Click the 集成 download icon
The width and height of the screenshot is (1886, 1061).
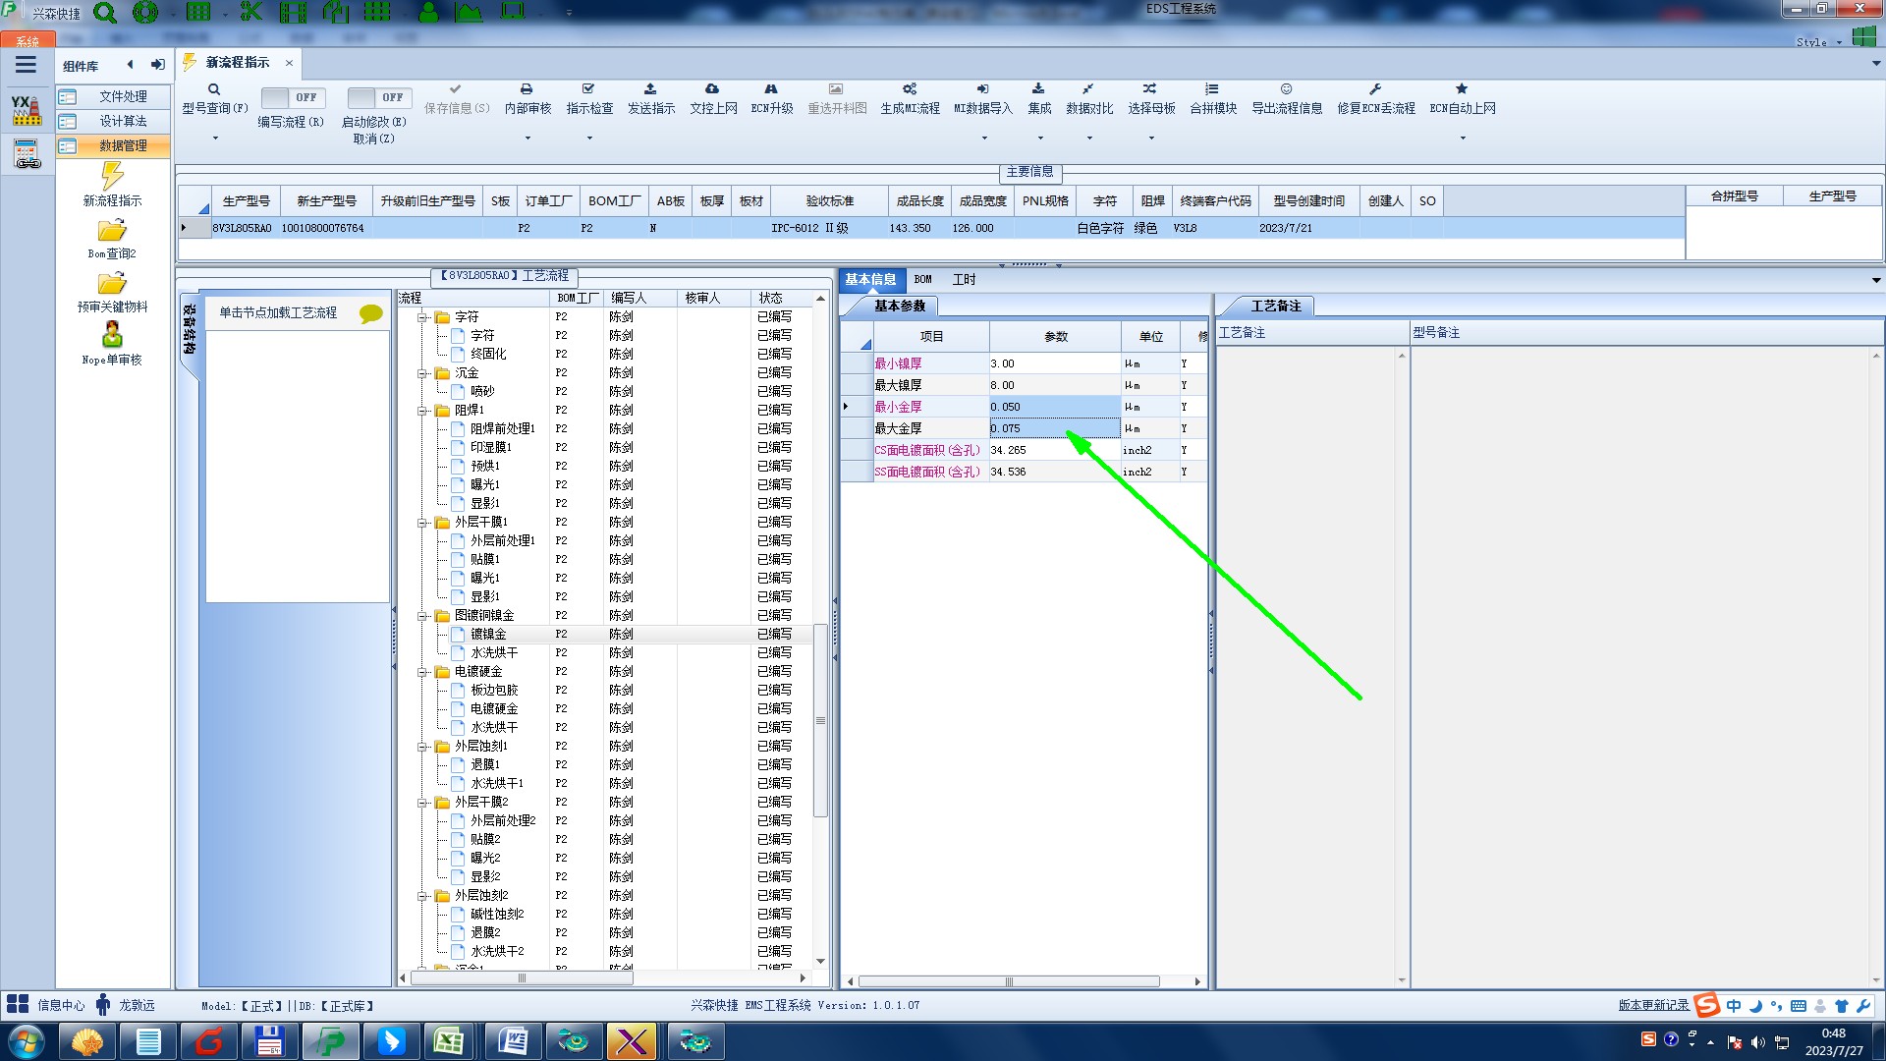pyautogui.click(x=1038, y=89)
